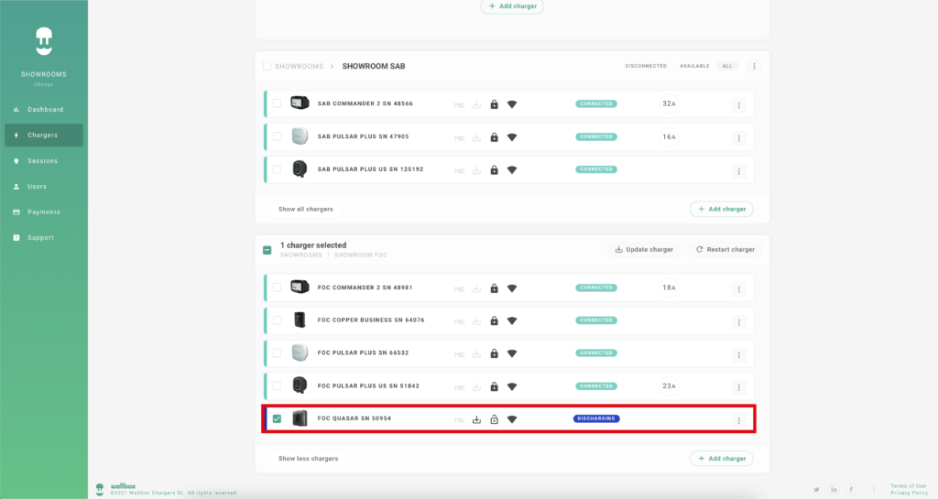Click the lock icon for FOC Commander 2
The width and height of the screenshot is (938, 499).
494,288
